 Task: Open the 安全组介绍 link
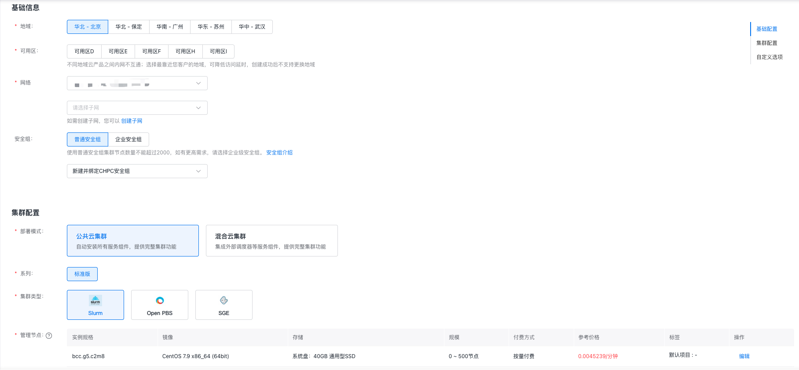[x=279, y=153]
